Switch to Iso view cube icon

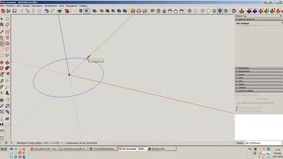(x=153, y=11)
